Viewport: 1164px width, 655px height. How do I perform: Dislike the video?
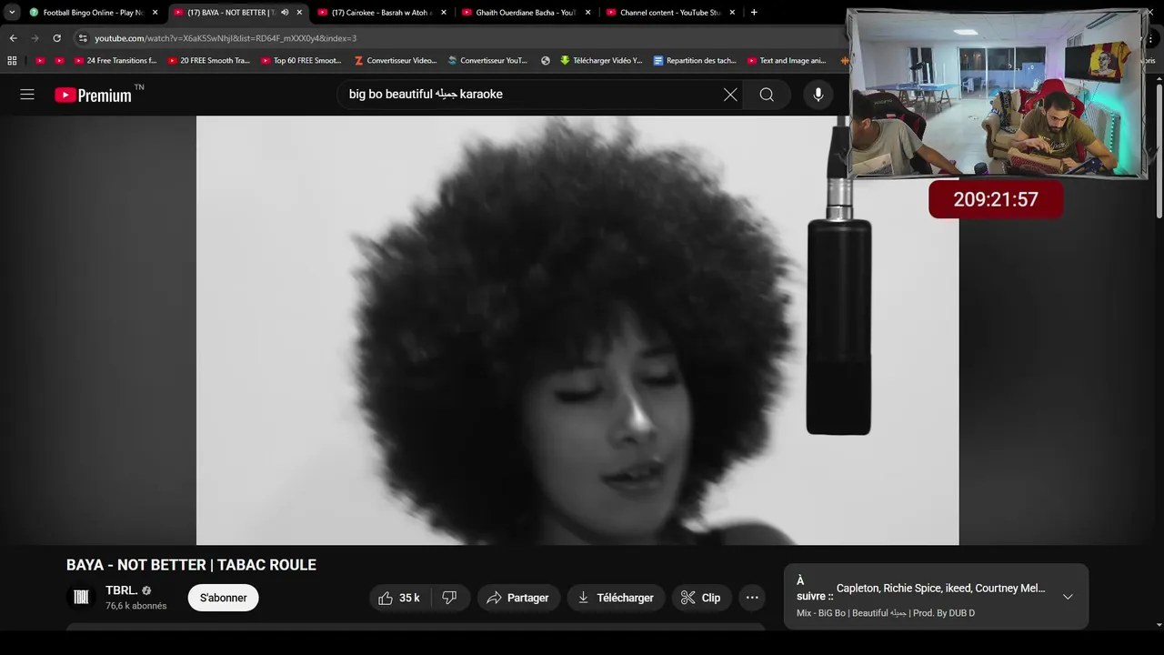tap(449, 598)
